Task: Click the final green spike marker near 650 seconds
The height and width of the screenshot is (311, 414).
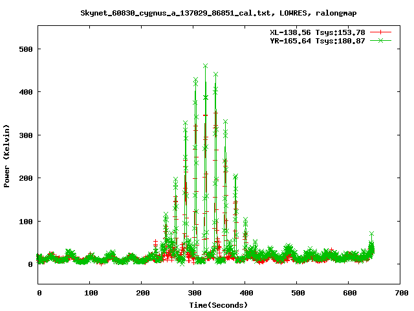Action: click(x=372, y=234)
